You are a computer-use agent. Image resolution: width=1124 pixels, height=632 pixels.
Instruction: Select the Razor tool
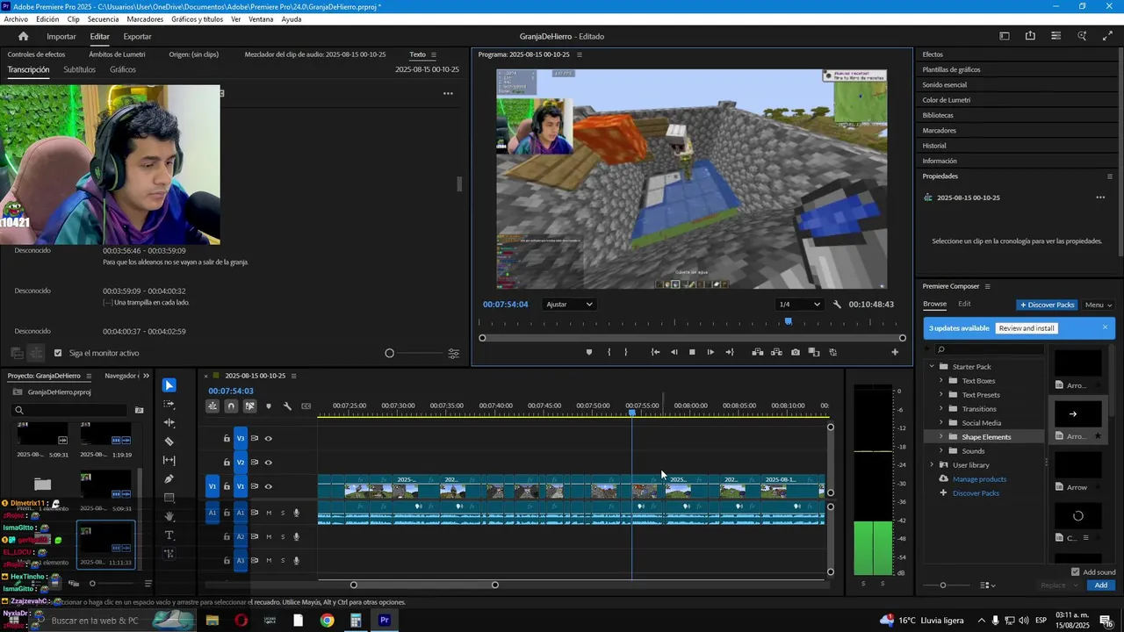point(169,442)
